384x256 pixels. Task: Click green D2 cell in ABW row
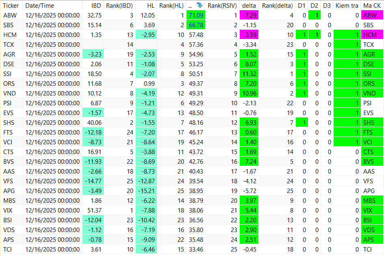point(314,15)
